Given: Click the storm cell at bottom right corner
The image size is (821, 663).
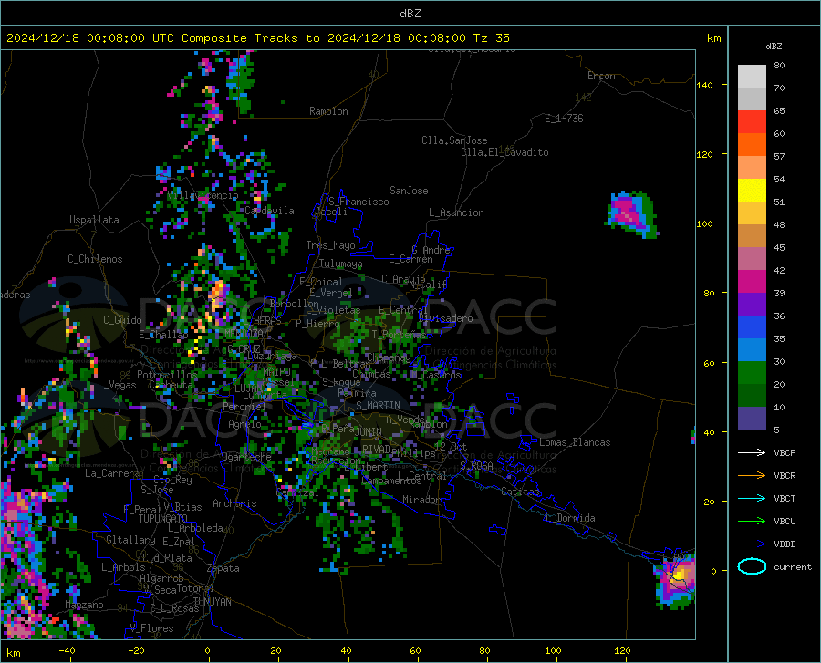Looking at the screenshot, I should pos(675,580).
